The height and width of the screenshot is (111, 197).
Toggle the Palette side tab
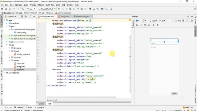[133, 24]
